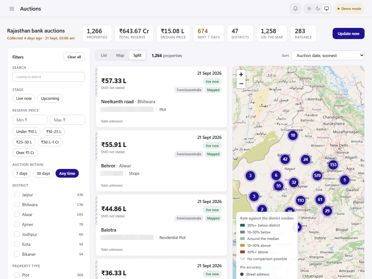Open the Auction date sort dropdown
The image size is (372, 279).
pyautogui.click(x=328, y=55)
